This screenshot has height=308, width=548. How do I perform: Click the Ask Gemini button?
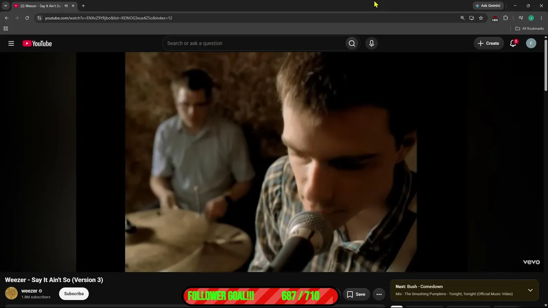[487, 6]
